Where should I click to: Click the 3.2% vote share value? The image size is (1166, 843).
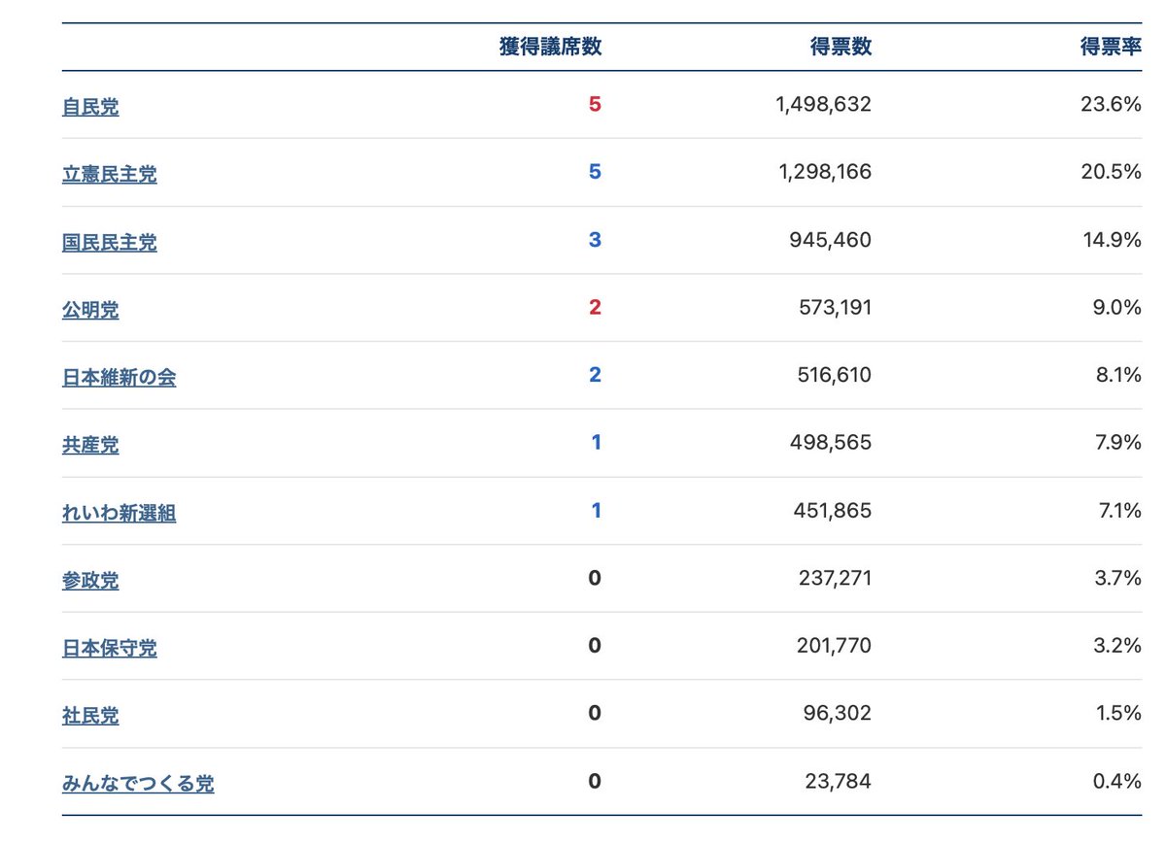click(1116, 646)
